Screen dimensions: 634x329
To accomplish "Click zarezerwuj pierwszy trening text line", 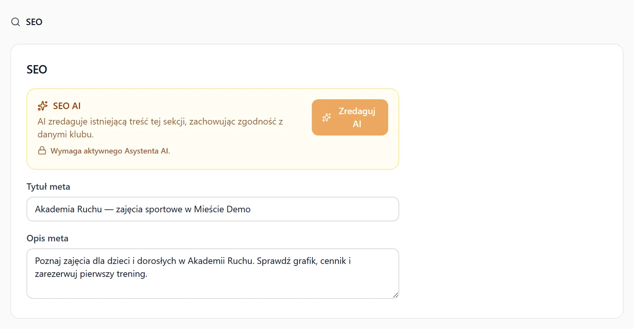I will point(91,274).
